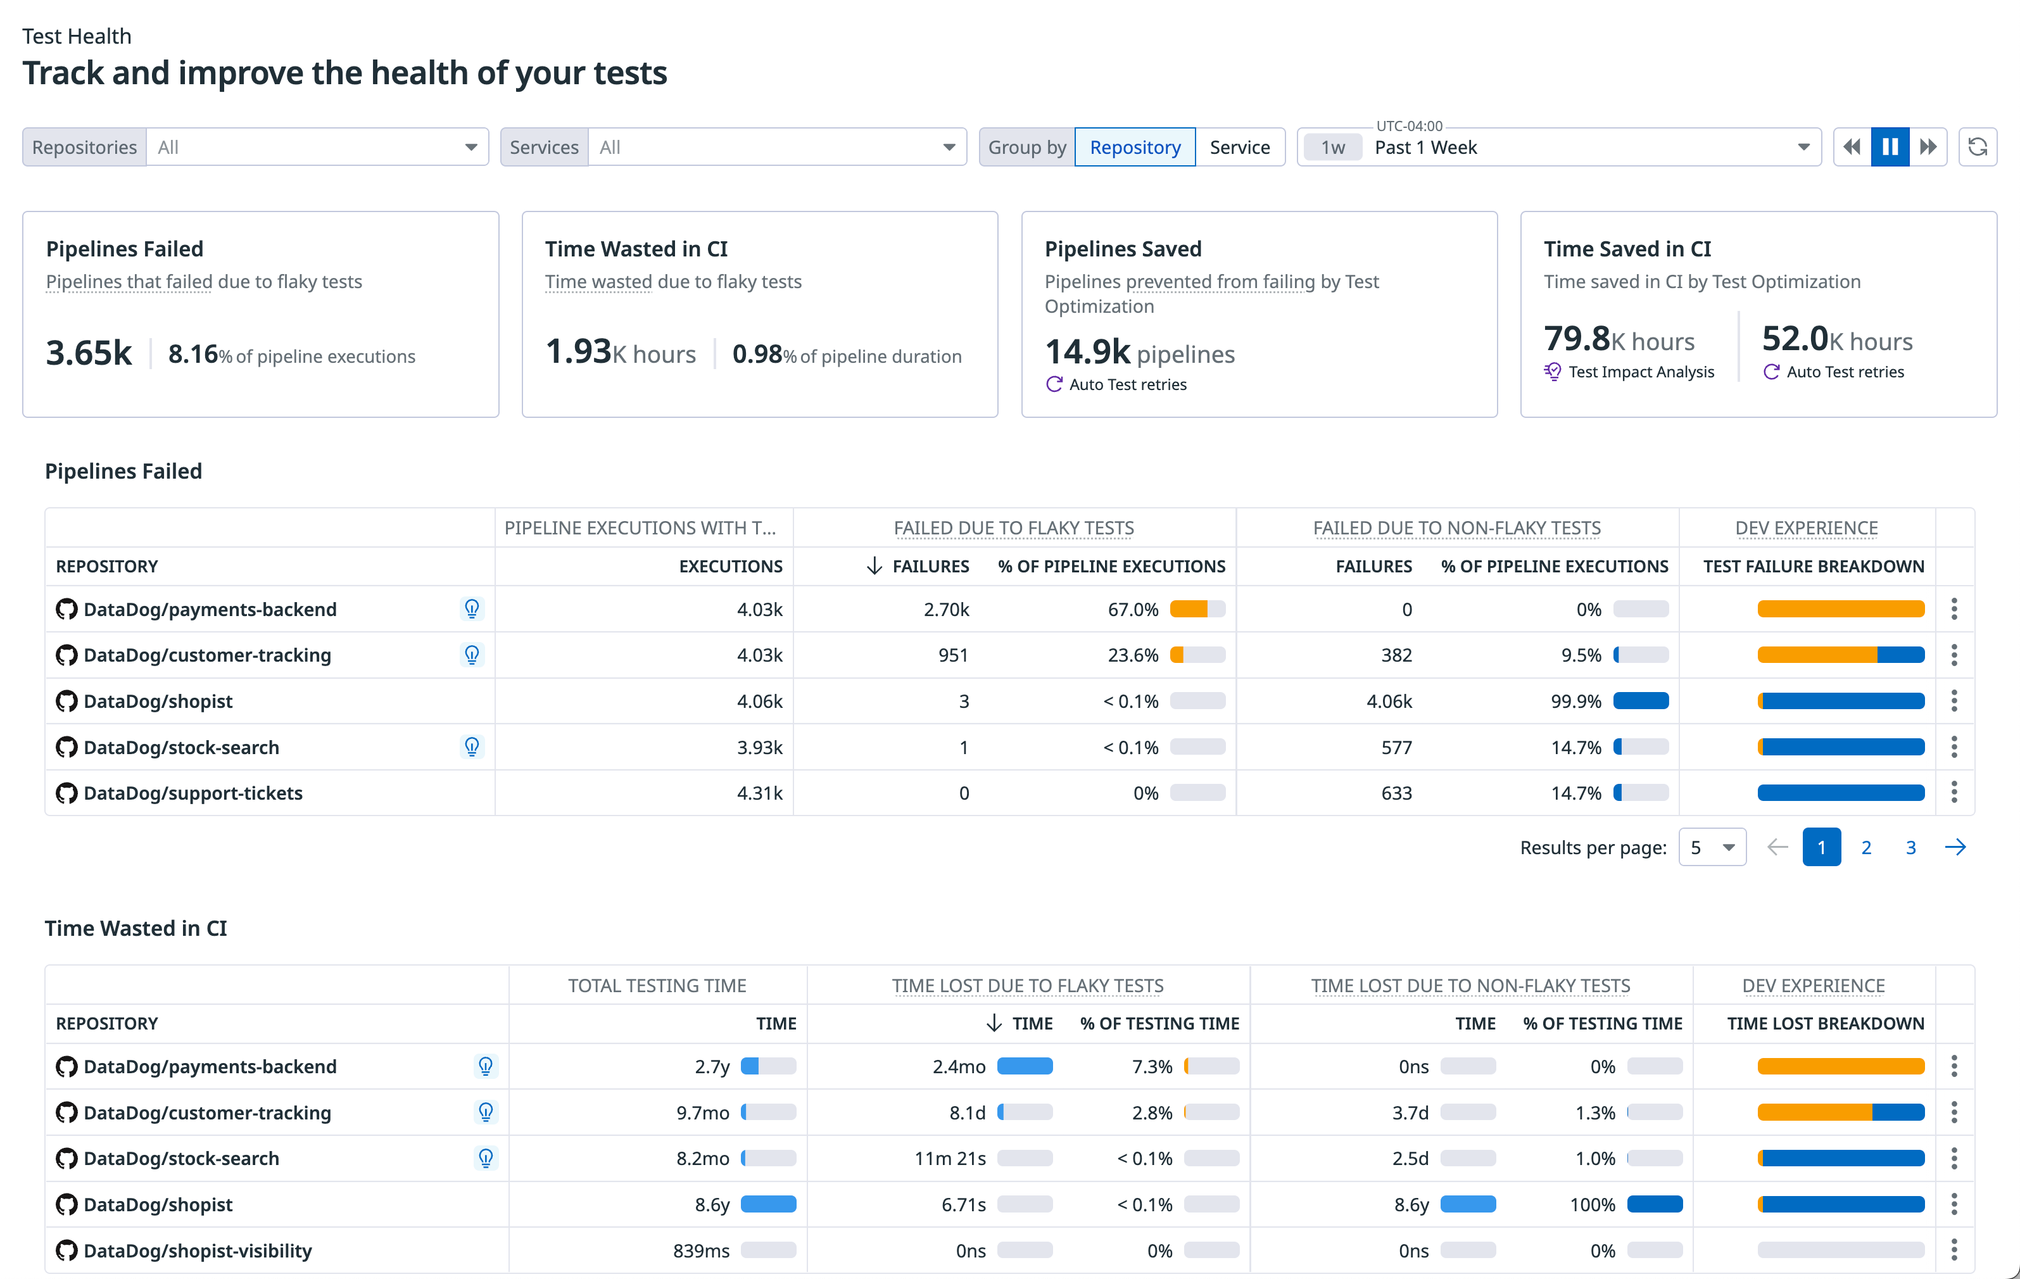Screen dimensions: 2020x1279
Task: Switch grouping to Service
Action: 1239,148
